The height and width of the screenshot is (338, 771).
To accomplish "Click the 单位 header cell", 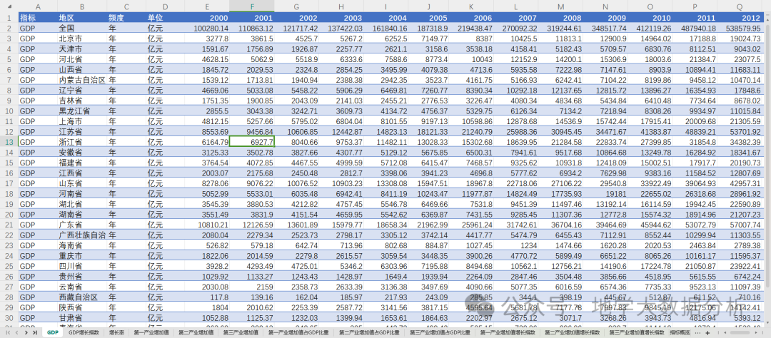I will click(x=164, y=17).
